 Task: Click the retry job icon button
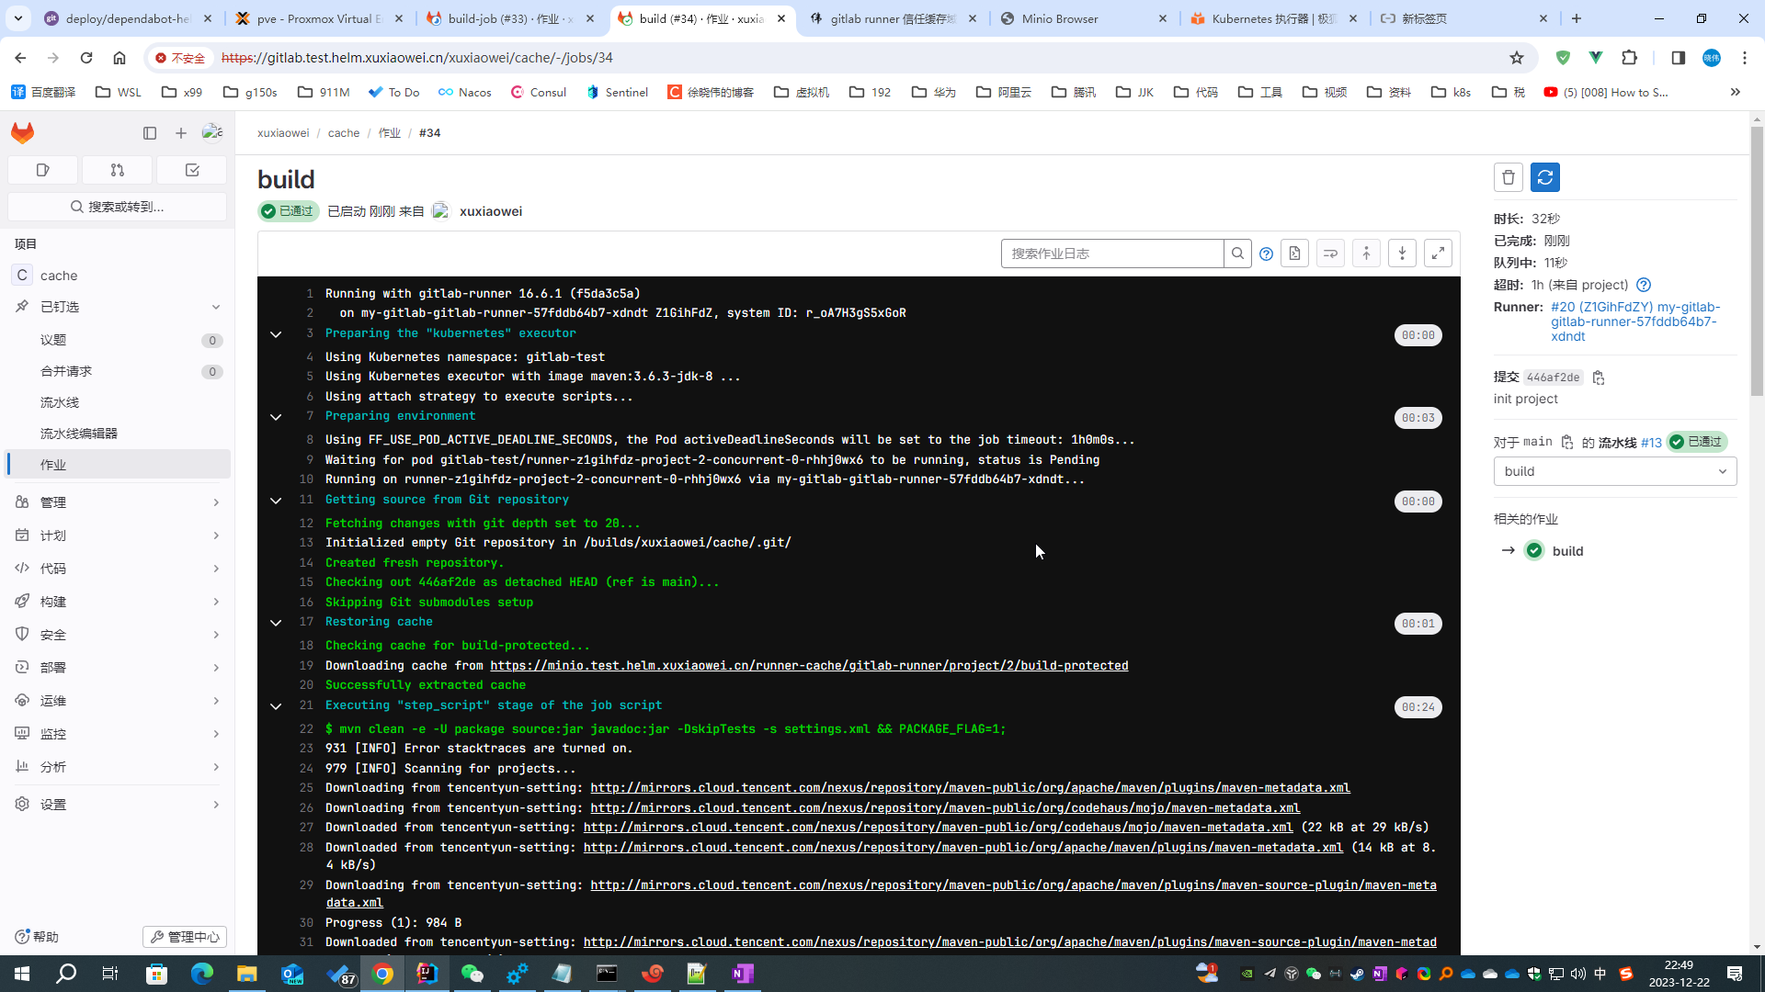1544,177
